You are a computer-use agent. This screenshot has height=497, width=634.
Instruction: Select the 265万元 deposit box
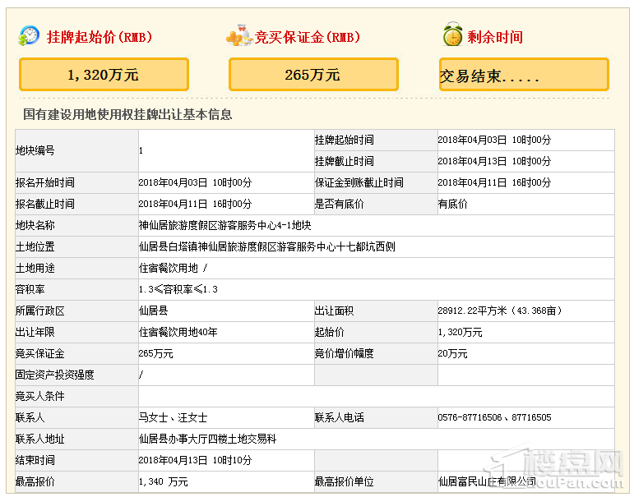click(313, 75)
